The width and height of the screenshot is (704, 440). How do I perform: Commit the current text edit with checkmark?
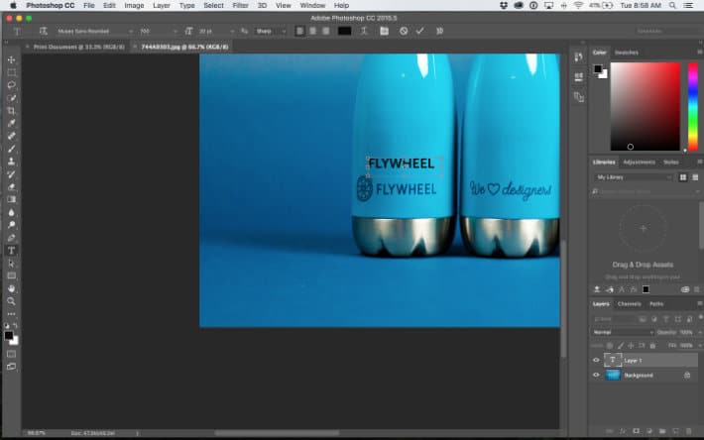(x=419, y=31)
